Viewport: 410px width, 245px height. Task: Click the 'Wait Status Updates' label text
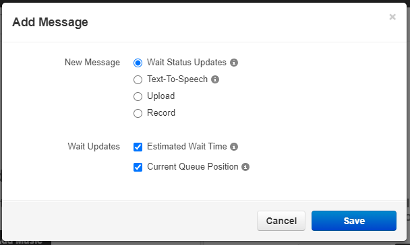click(187, 63)
